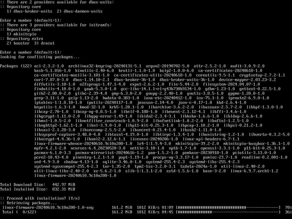Click the Total download progress bar
Viewport: 292px width, 219px height.
pyautogui.click(x=228, y=212)
